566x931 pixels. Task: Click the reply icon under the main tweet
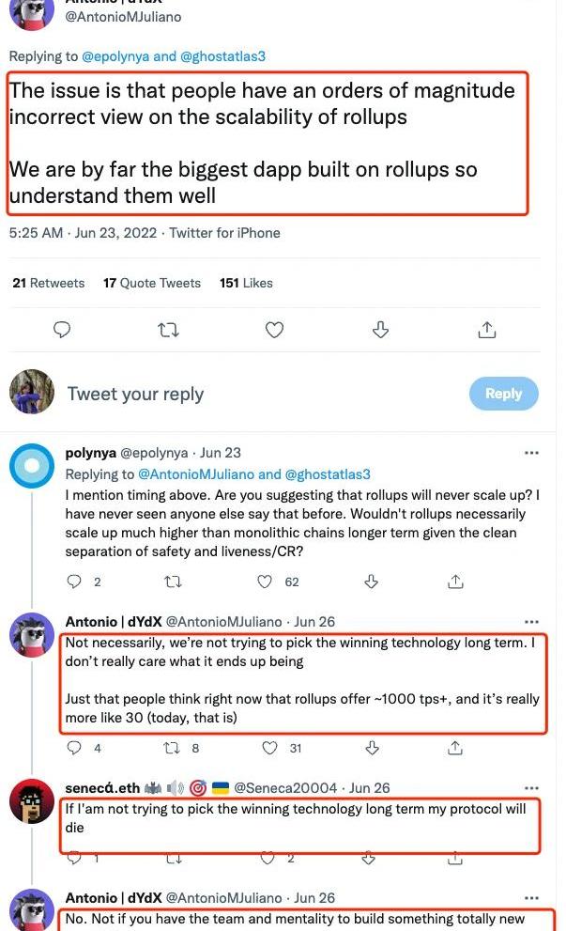click(x=62, y=330)
